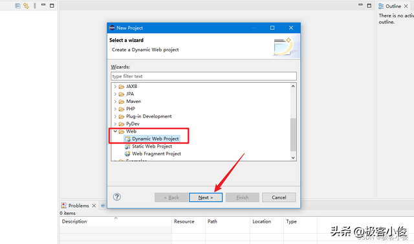The width and height of the screenshot is (414, 244).
Task: Click the Problems tab icon
Action: click(x=64, y=205)
